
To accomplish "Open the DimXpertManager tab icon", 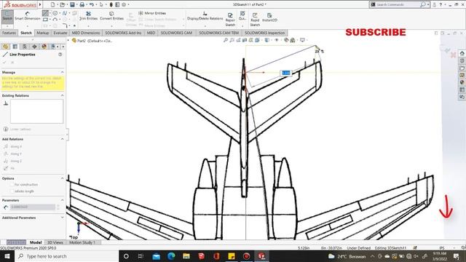I will [34, 47].
